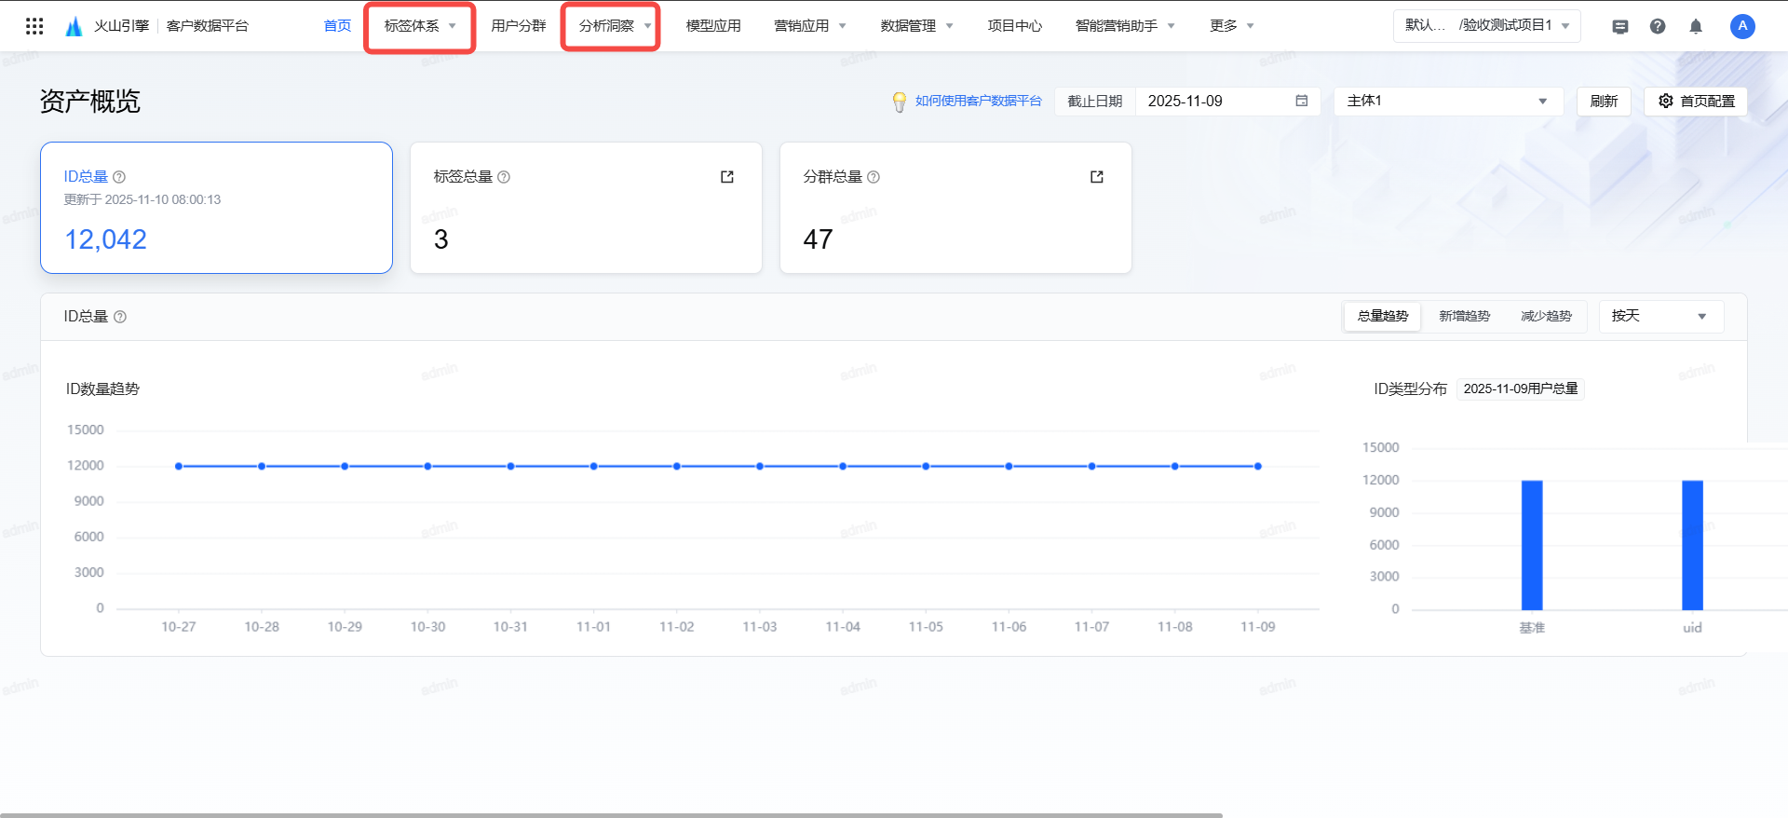Open the 如何使用客户数据平台 link
The height and width of the screenshot is (818, 1788).
coord(978,101)
